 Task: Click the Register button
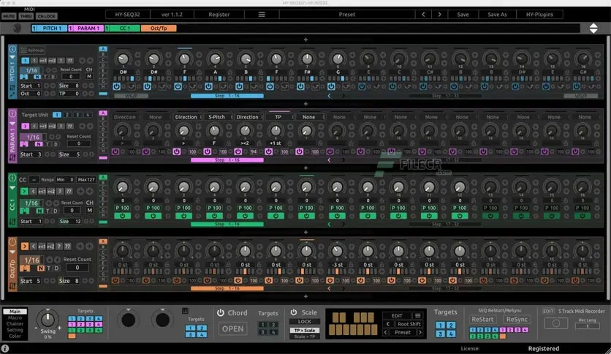tap(219, 15)
